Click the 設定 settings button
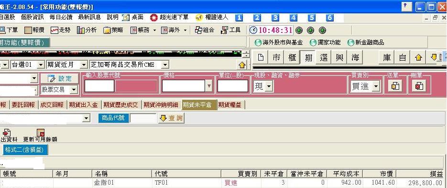The image size is (447, 188). coord(59,79)
